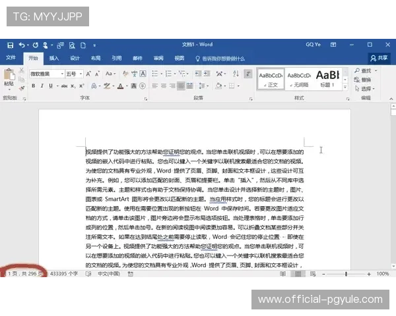Justify the paragraph text
This screenshot has width=396, height=316.
click(181, 86)
